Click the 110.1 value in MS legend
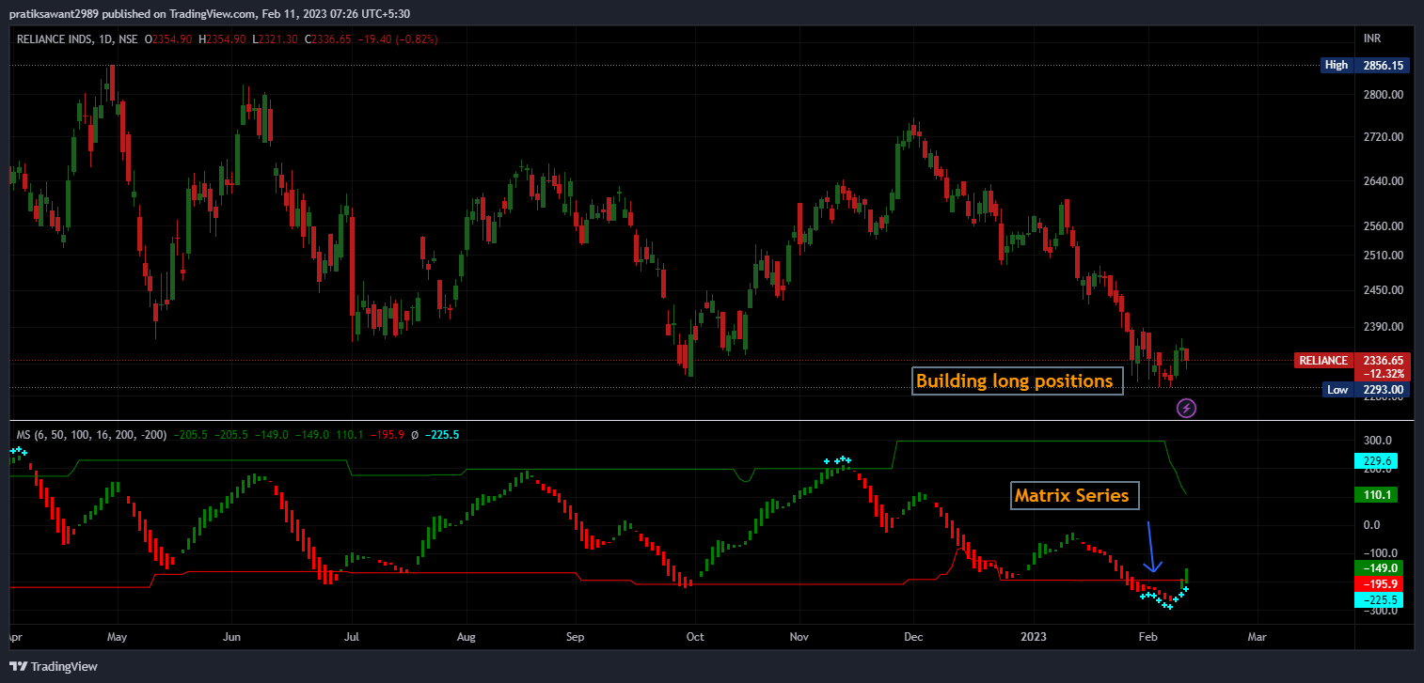 (348, 435)
